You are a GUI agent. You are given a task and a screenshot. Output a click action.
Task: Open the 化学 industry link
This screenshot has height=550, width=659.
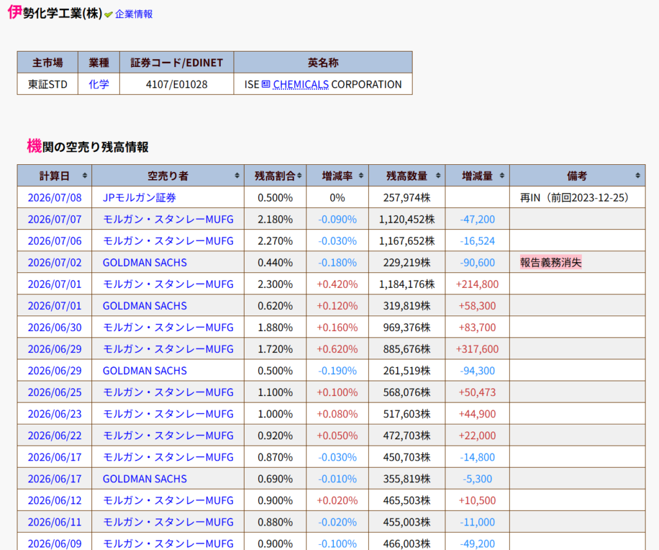click(98, 84)
